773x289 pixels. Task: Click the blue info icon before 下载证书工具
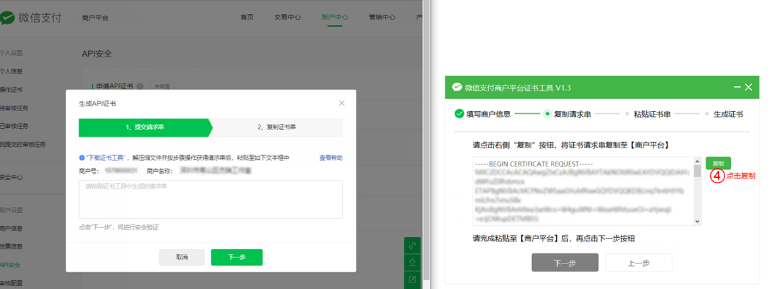point(82,158)
